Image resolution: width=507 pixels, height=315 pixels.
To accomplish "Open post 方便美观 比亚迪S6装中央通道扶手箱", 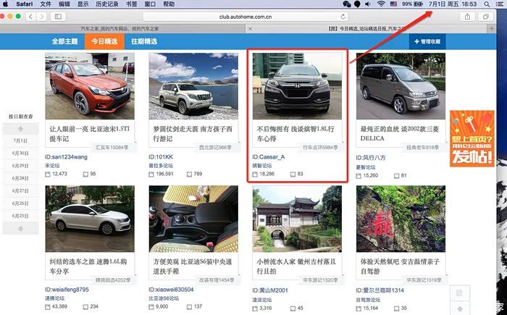I will tap(193, 266).
